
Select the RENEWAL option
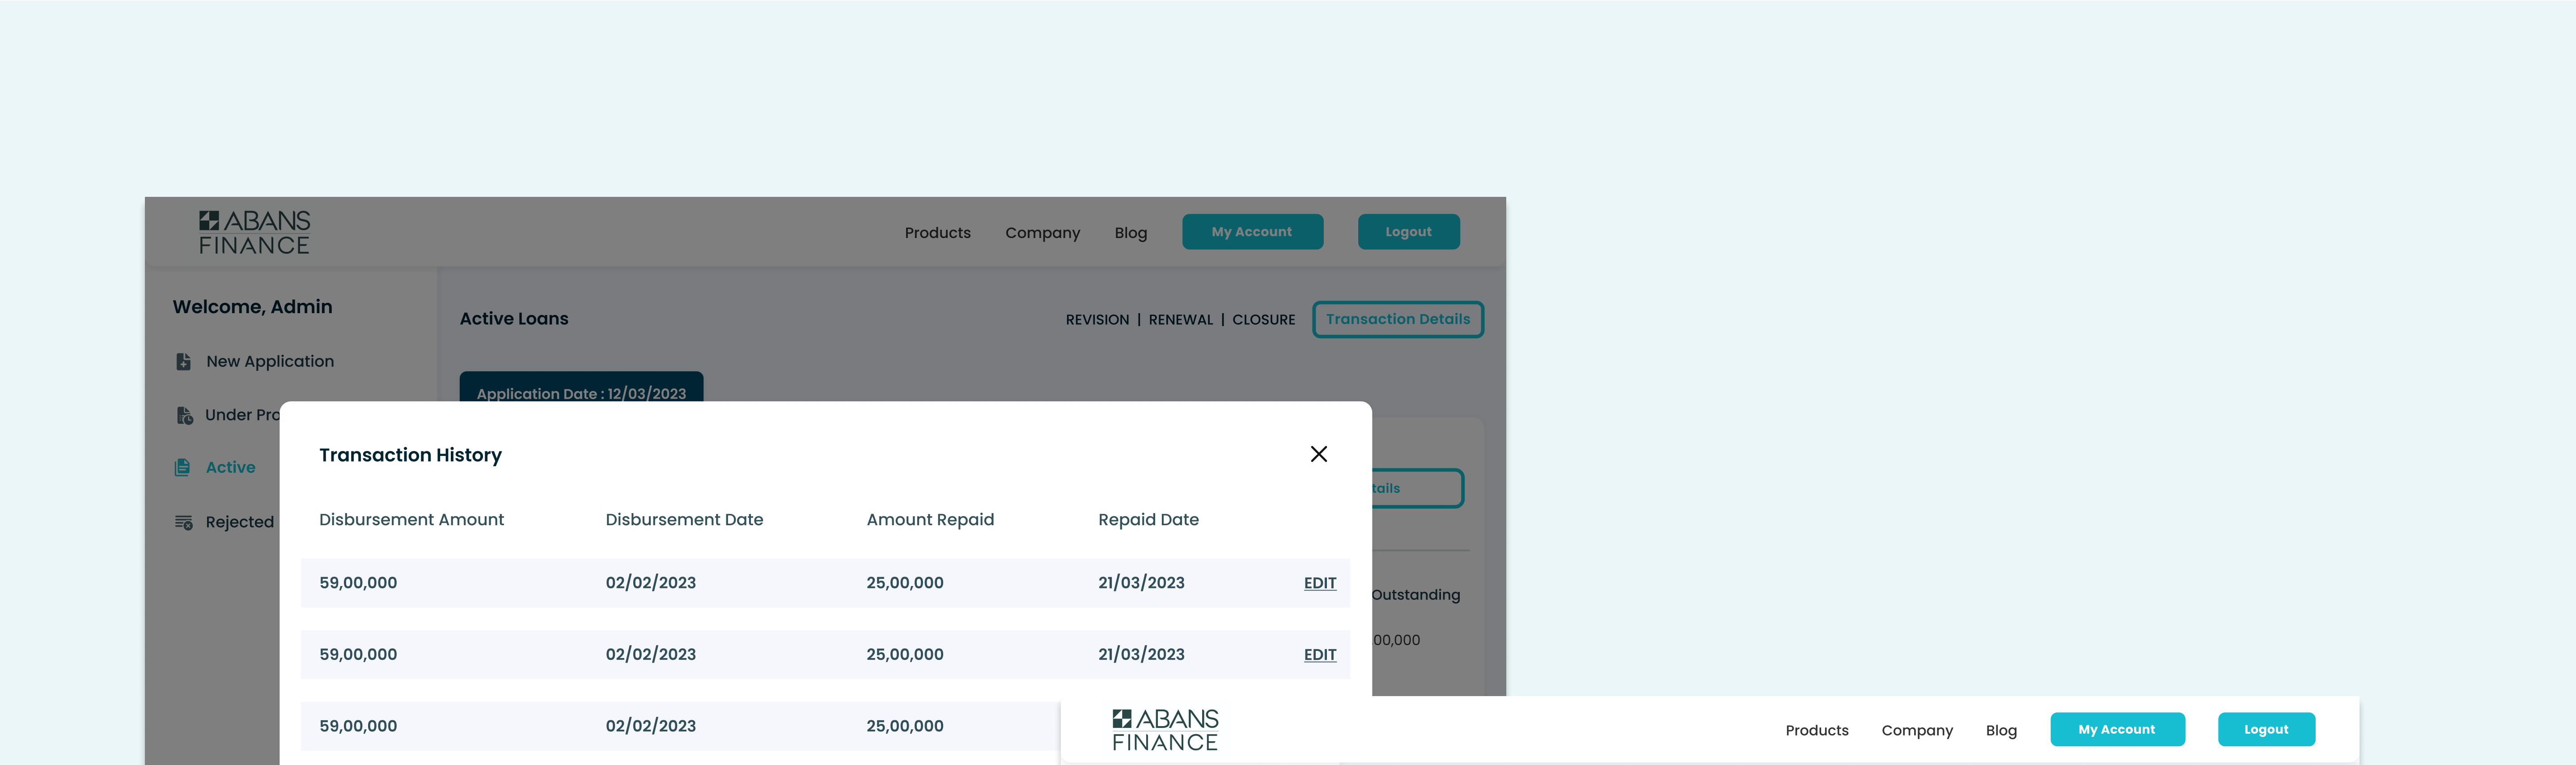1180,320
